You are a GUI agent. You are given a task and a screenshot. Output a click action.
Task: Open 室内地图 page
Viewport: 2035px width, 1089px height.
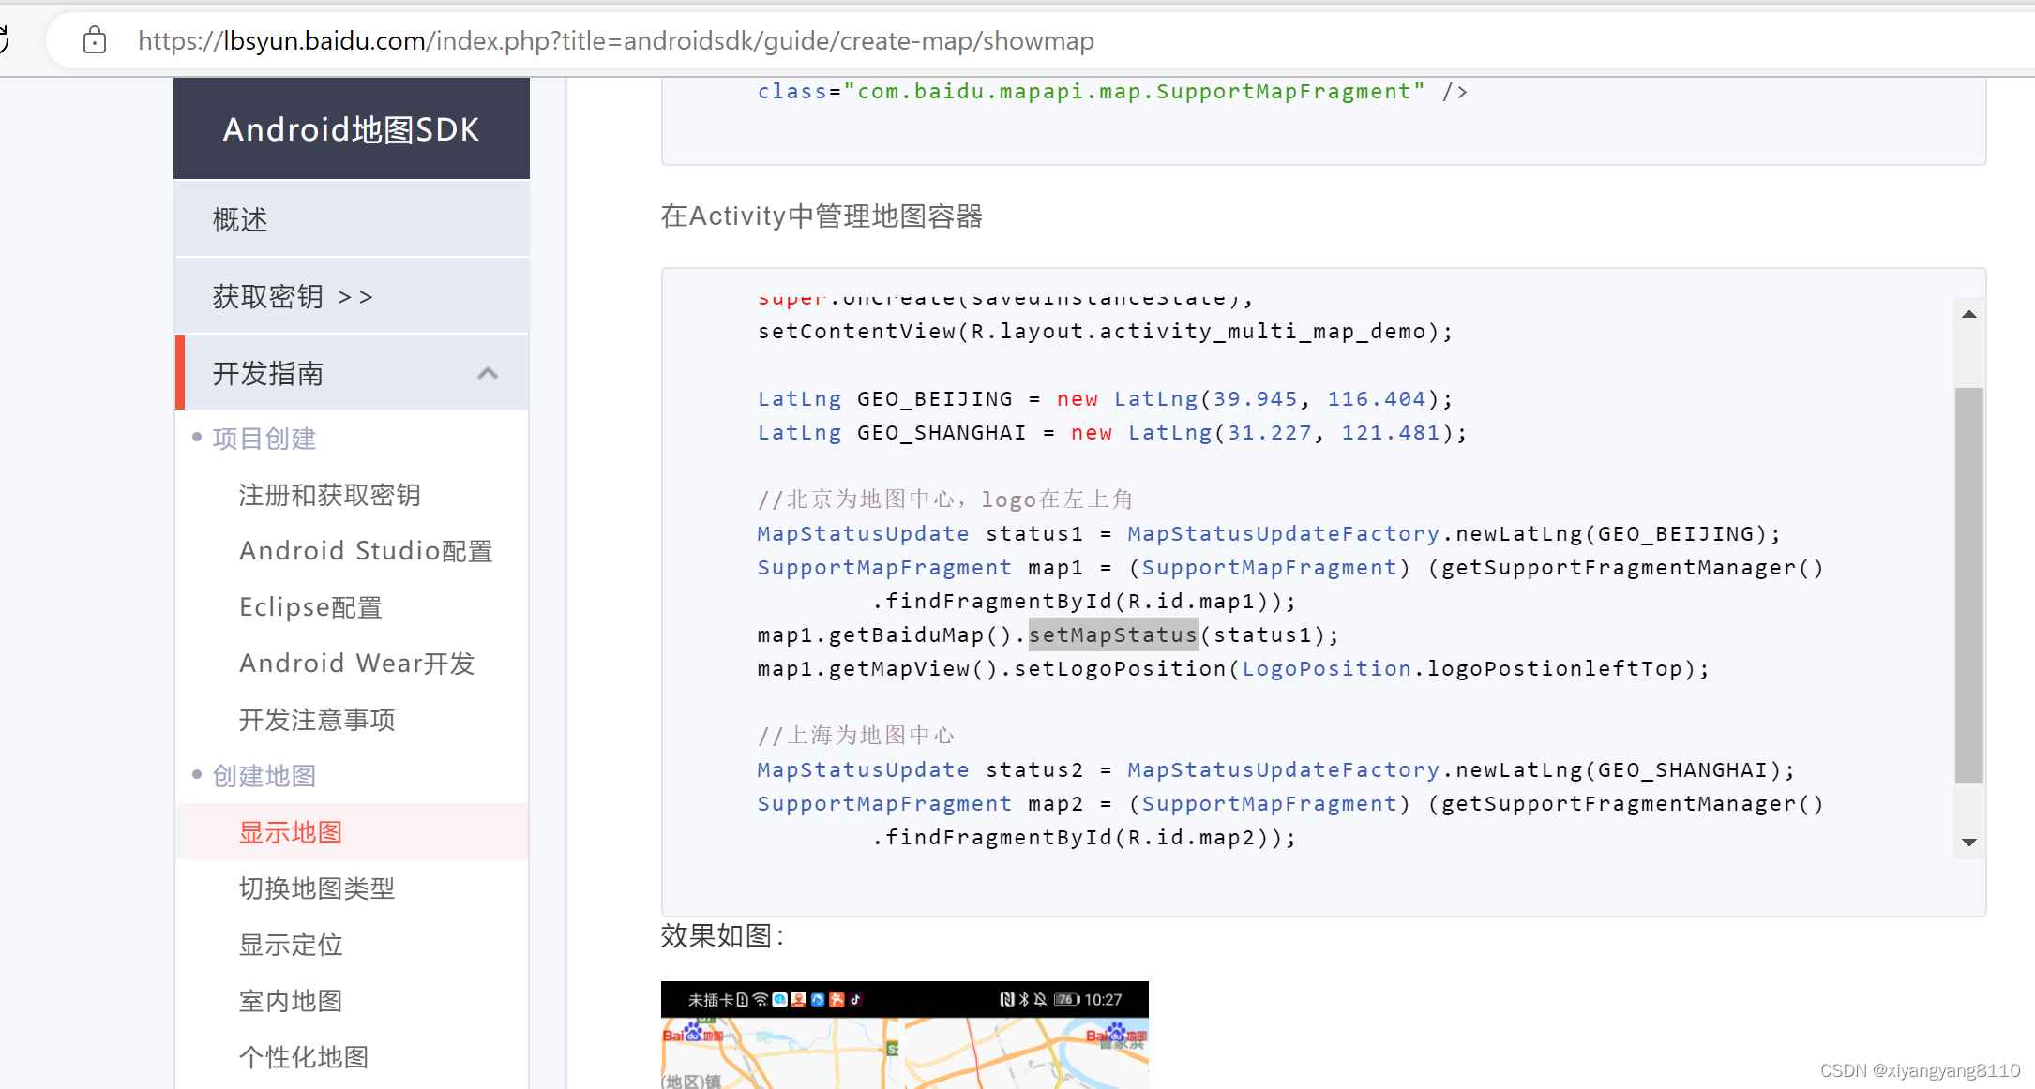291,1001
